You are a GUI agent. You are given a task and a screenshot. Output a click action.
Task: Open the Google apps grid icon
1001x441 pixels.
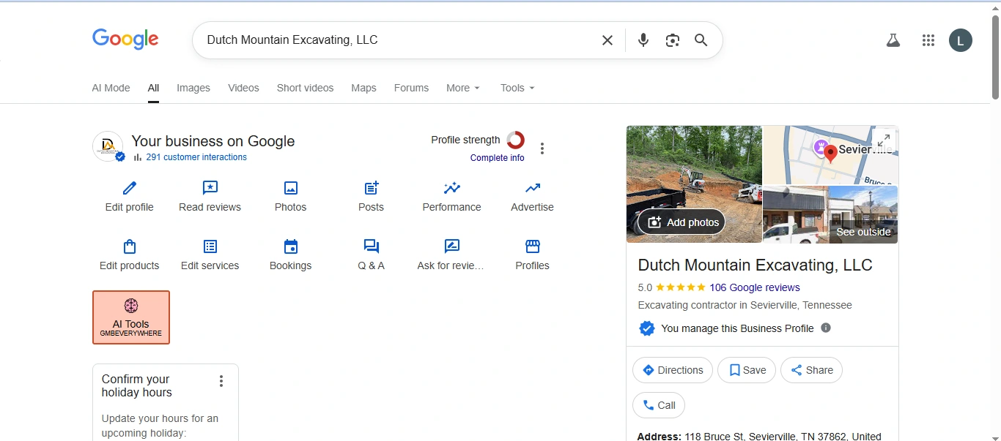click(x=928, y=40)
